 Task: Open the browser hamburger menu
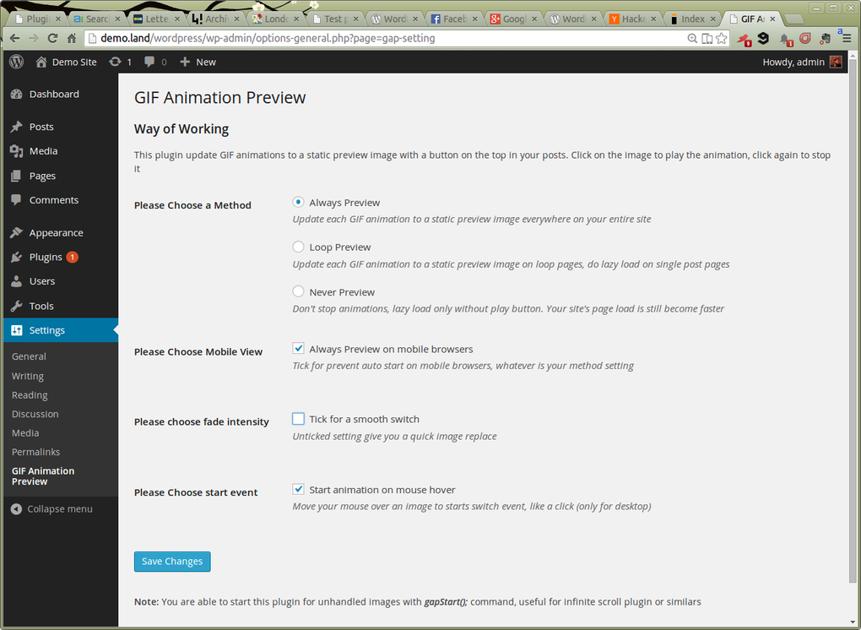pos(845,37)
